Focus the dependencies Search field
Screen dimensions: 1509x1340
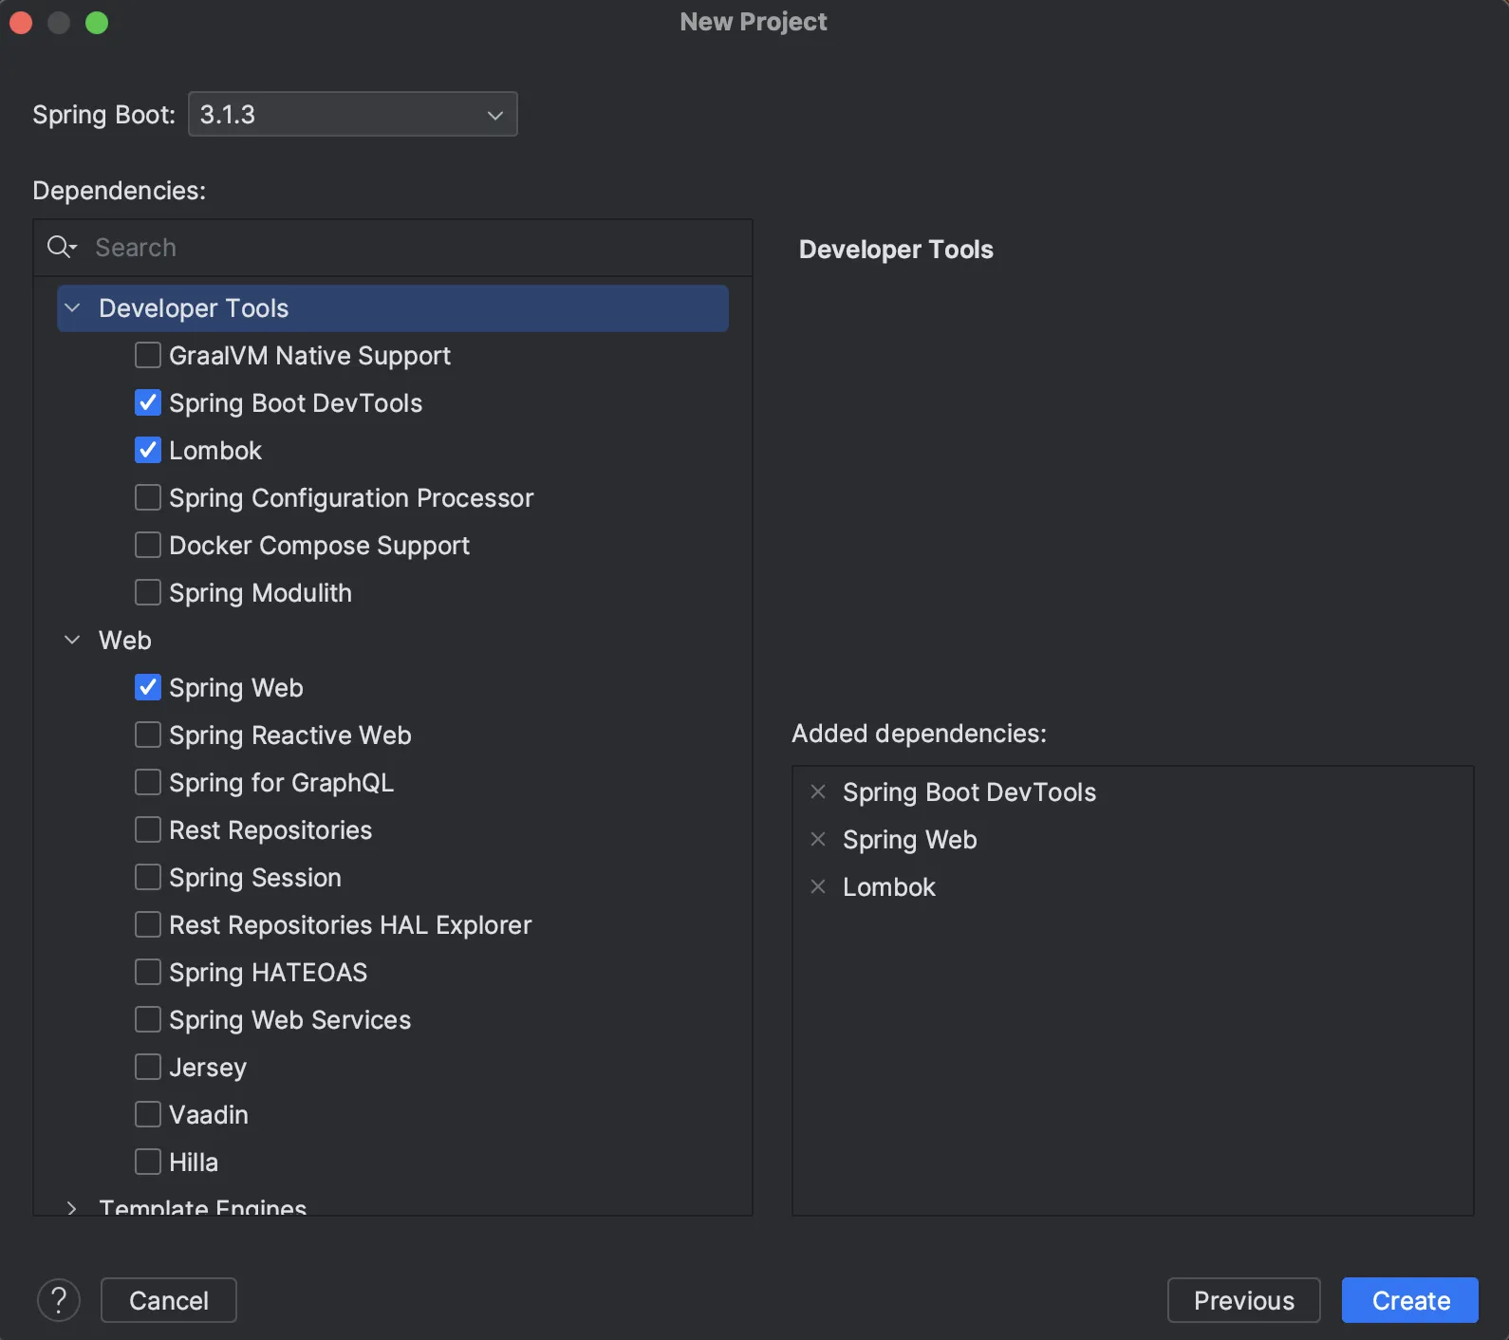coord(393,248)
